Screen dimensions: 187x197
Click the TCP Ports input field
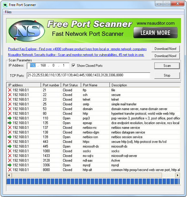pos(88,75)
